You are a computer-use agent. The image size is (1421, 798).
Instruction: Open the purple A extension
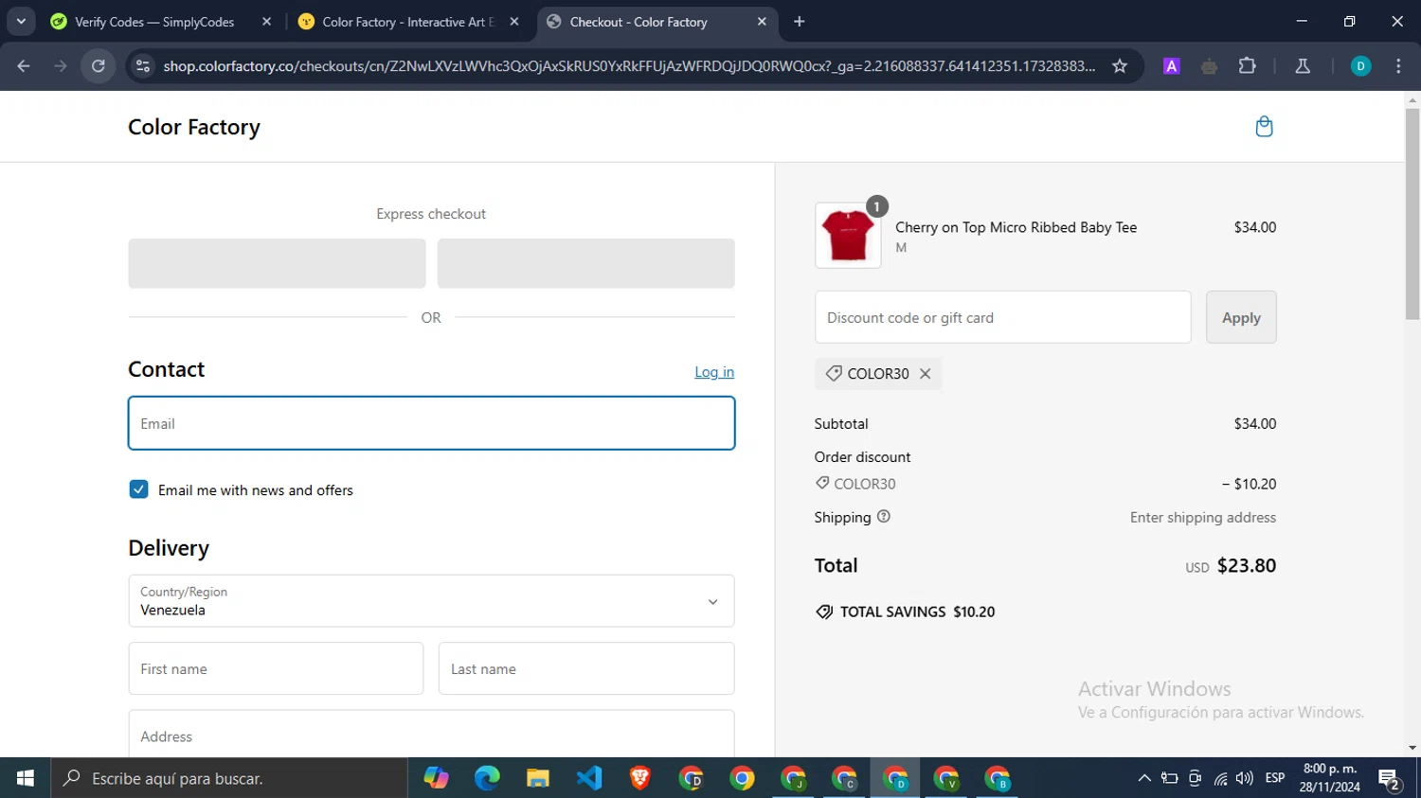pyautogui.click(x=1172, y=66)
